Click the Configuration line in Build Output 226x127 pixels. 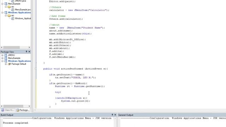coord(58,118)
